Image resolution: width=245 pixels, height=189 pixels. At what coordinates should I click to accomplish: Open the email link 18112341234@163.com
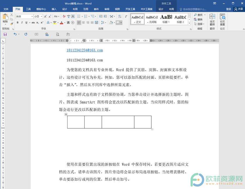point(85,50)
